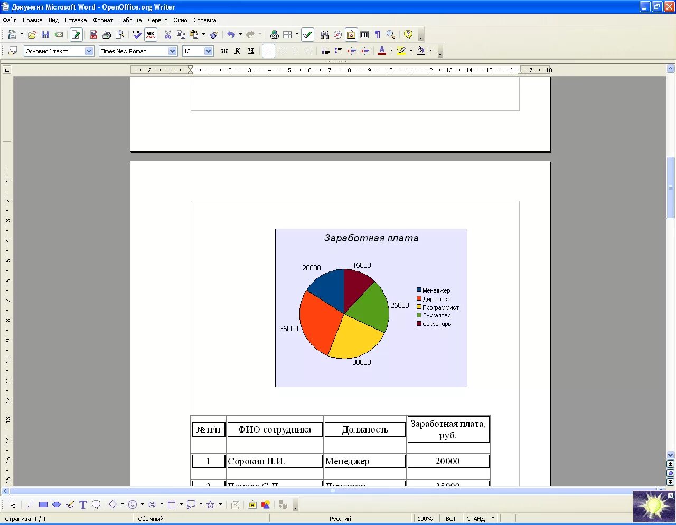Expand Basic Shapes diamond dropdown arrow
Viewport: 676px width, 525px height.
[x=123, y=504]
